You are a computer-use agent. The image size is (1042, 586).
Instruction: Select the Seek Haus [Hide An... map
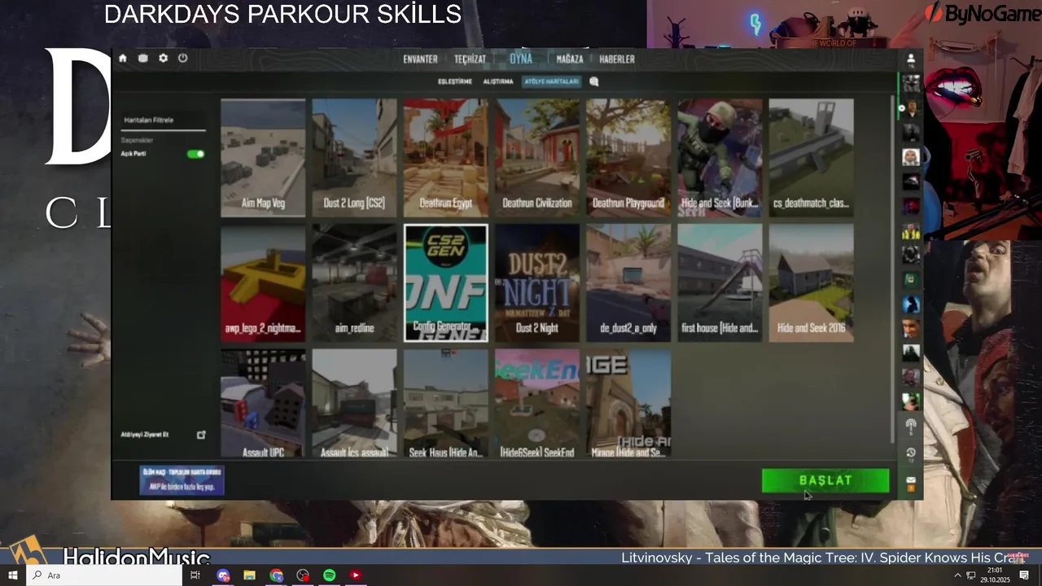pyautogui.click(x=446, y=404)
